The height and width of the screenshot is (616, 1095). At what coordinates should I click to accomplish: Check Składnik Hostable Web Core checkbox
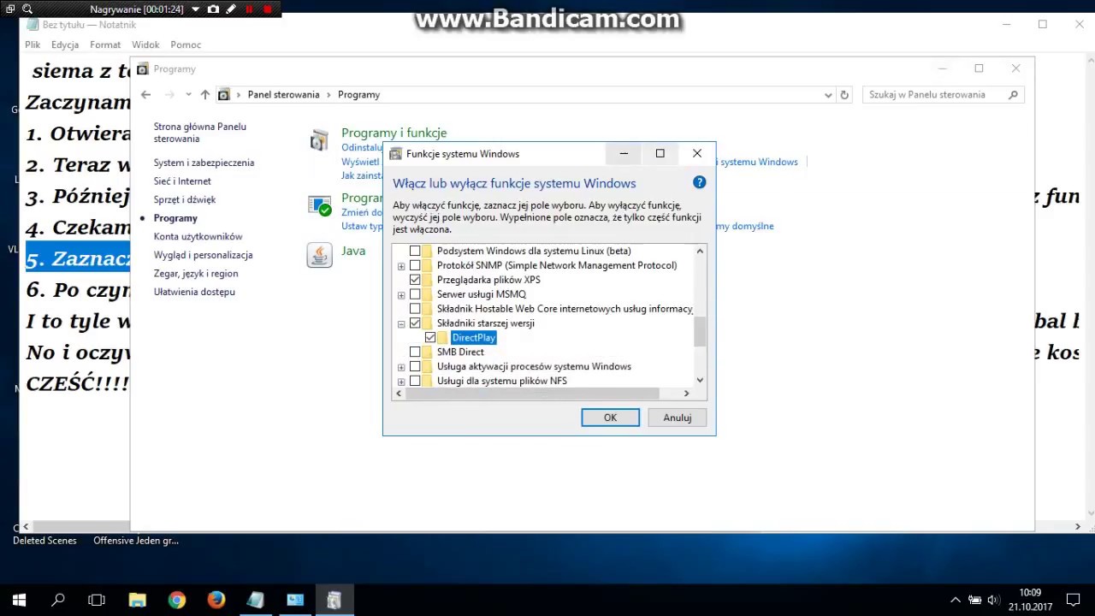[x=415, y=309]
